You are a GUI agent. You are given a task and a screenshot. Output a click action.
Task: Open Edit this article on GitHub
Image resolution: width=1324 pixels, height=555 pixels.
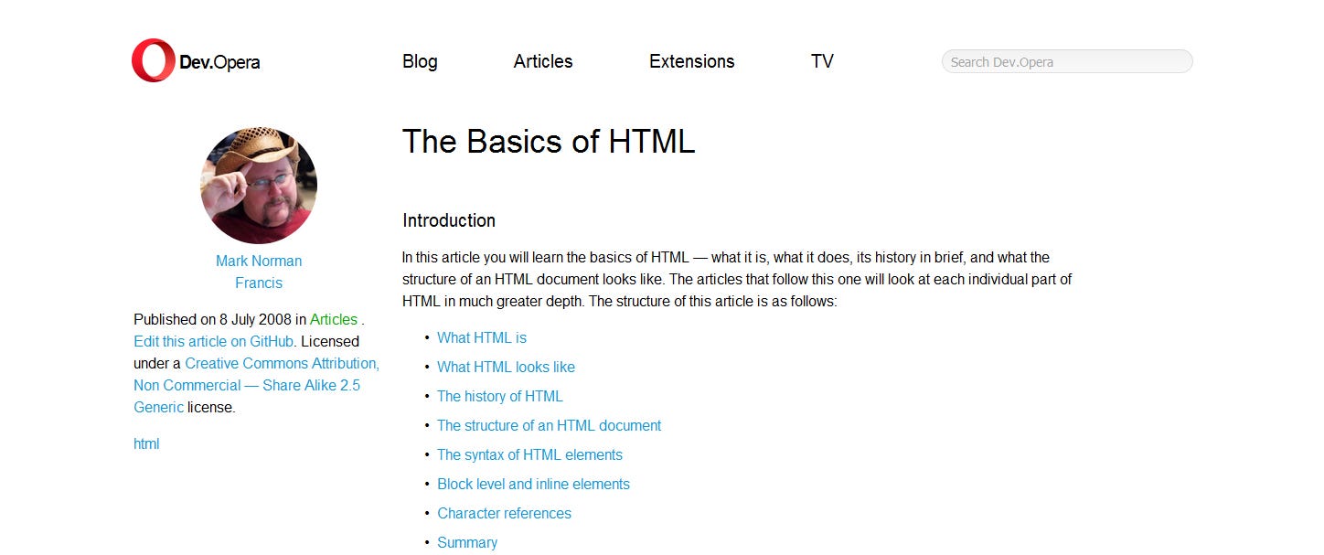214,341
